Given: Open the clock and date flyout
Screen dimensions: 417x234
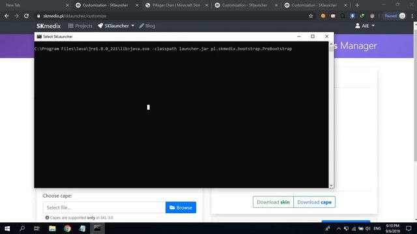Looking at the screenshot, I should pos(393,228).
